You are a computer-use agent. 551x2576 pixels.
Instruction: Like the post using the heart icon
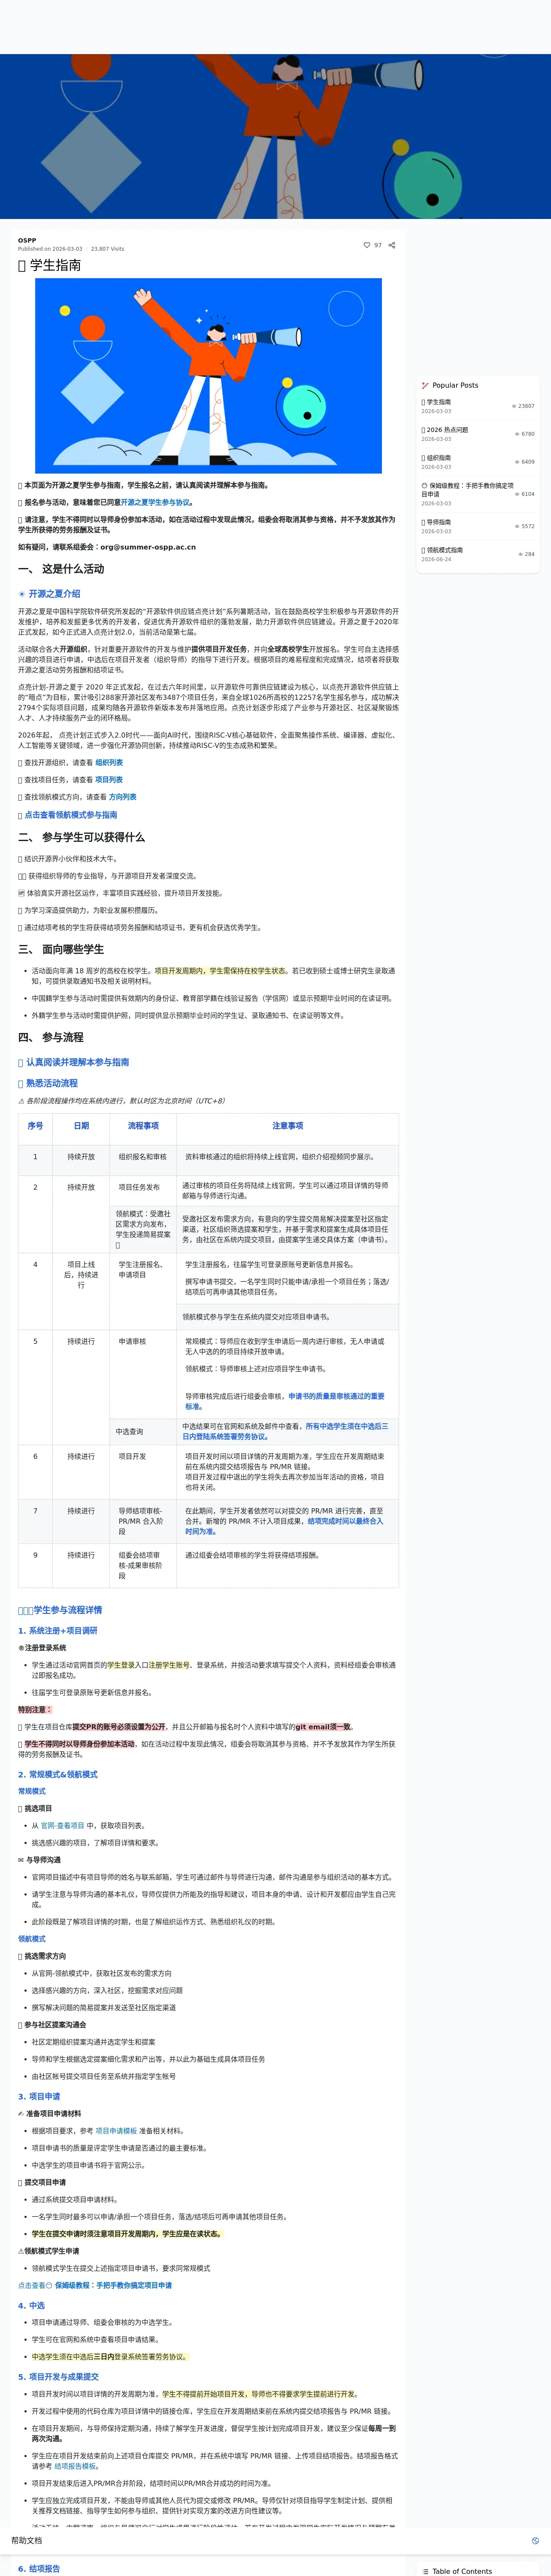[367, 245]
